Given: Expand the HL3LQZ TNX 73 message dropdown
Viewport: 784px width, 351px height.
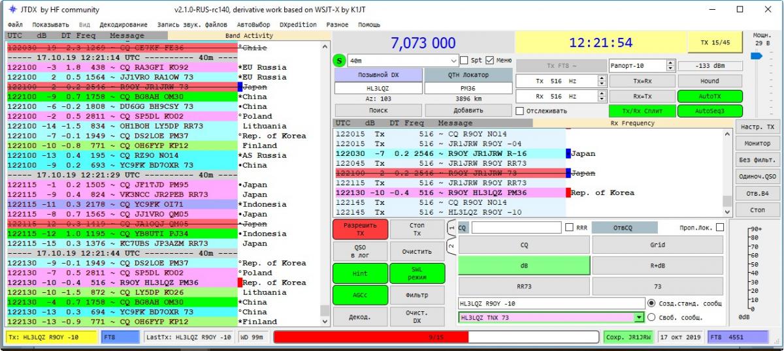Looking at the screenshot, I should [x=638, y=317].
